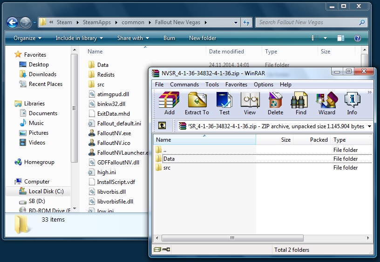Image resolution: width=380 pixels, height=262 pixels.
Task: Open Pictures library in sidebar
Action: tap(39, 133)
